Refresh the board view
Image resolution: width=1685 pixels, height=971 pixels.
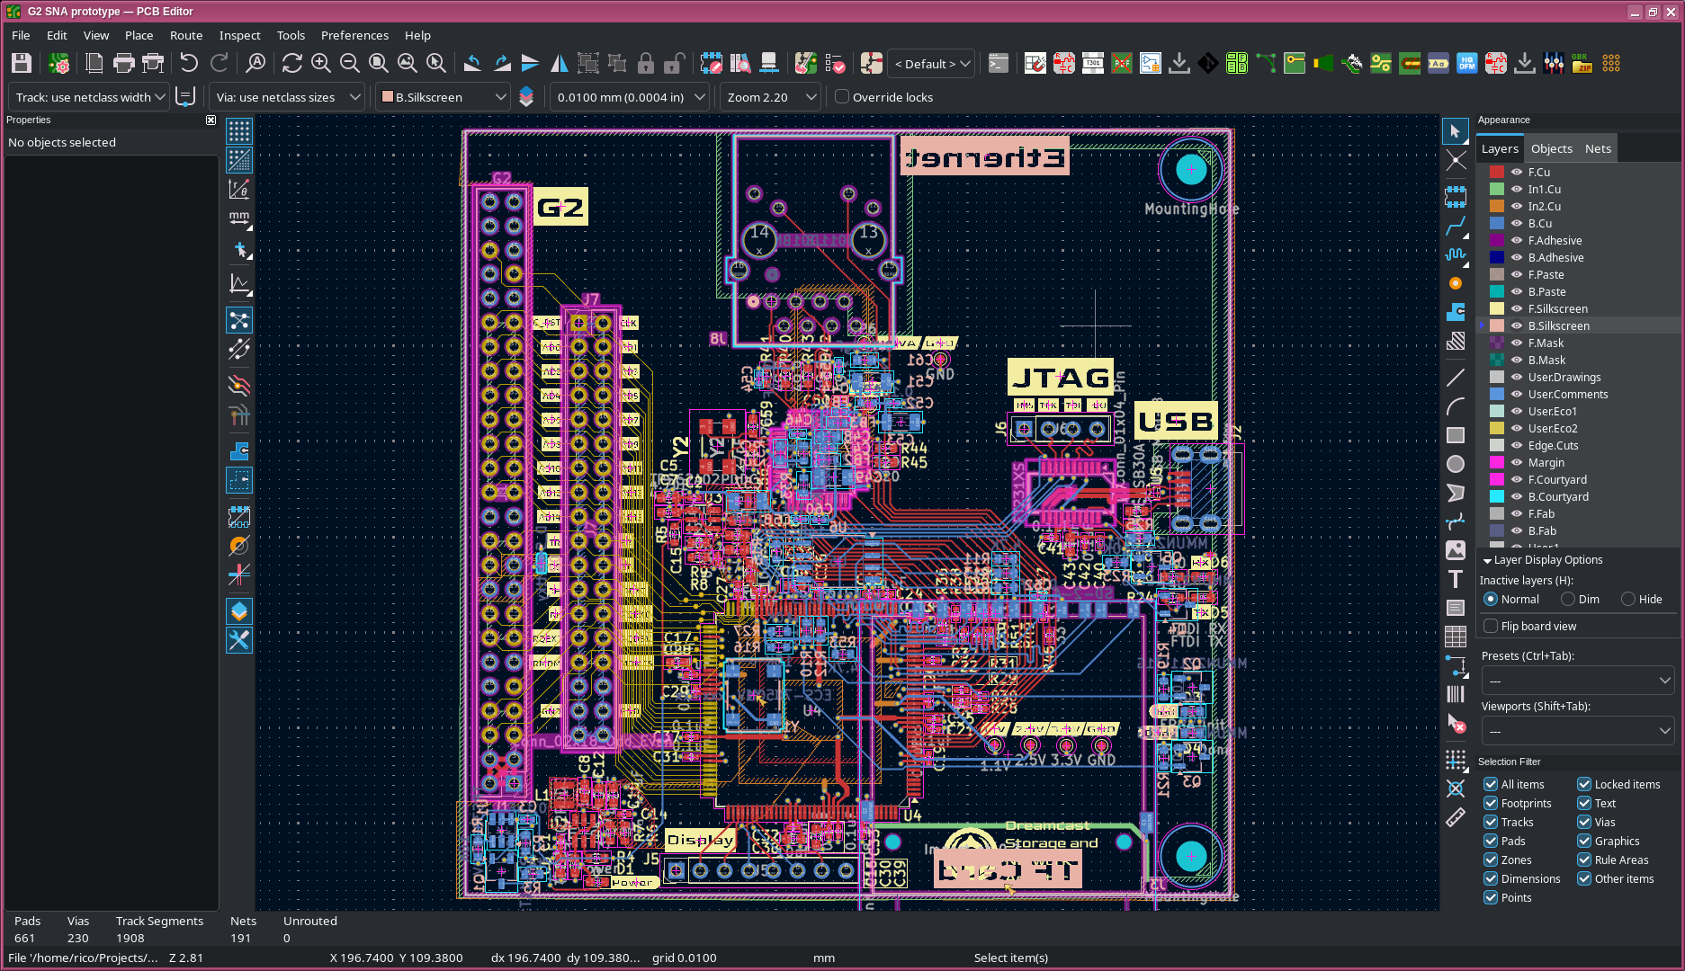tap(291, 63)
